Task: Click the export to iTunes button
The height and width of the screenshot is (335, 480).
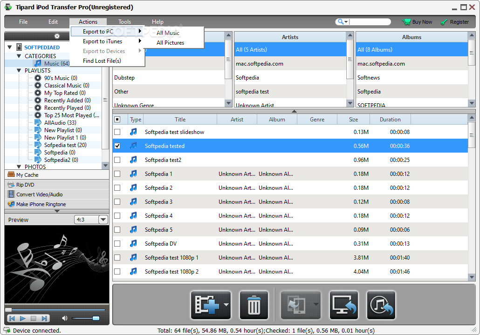Action: [381, 305]
